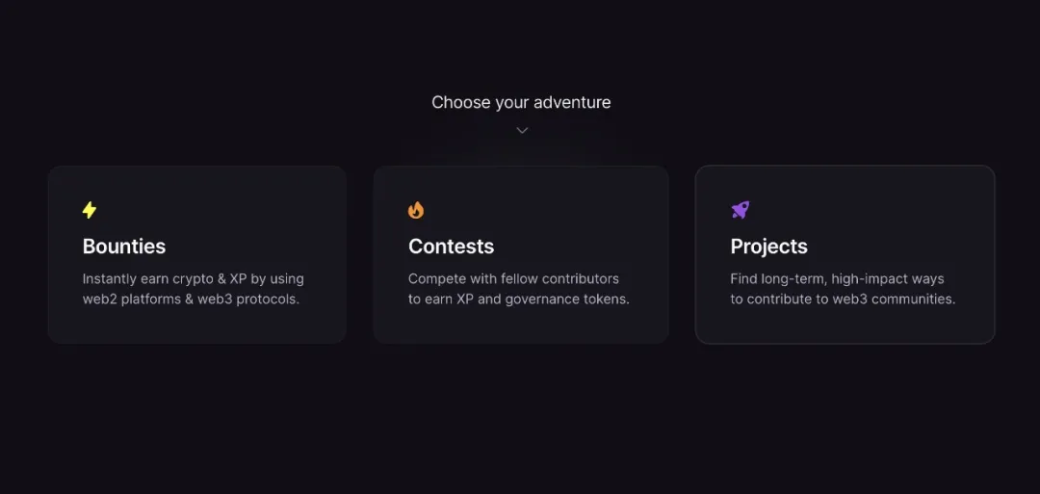The height and width of the screenshot is (494, 1040).
Task: Click the "Choose your adventure" heading
Action: (521, 102)
